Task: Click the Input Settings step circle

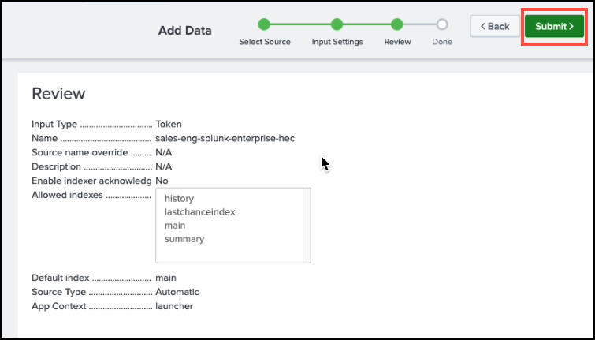Action: 337,24
